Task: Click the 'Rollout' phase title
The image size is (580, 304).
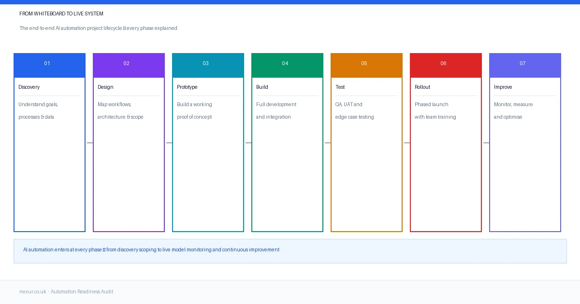Action: [422, 87]
